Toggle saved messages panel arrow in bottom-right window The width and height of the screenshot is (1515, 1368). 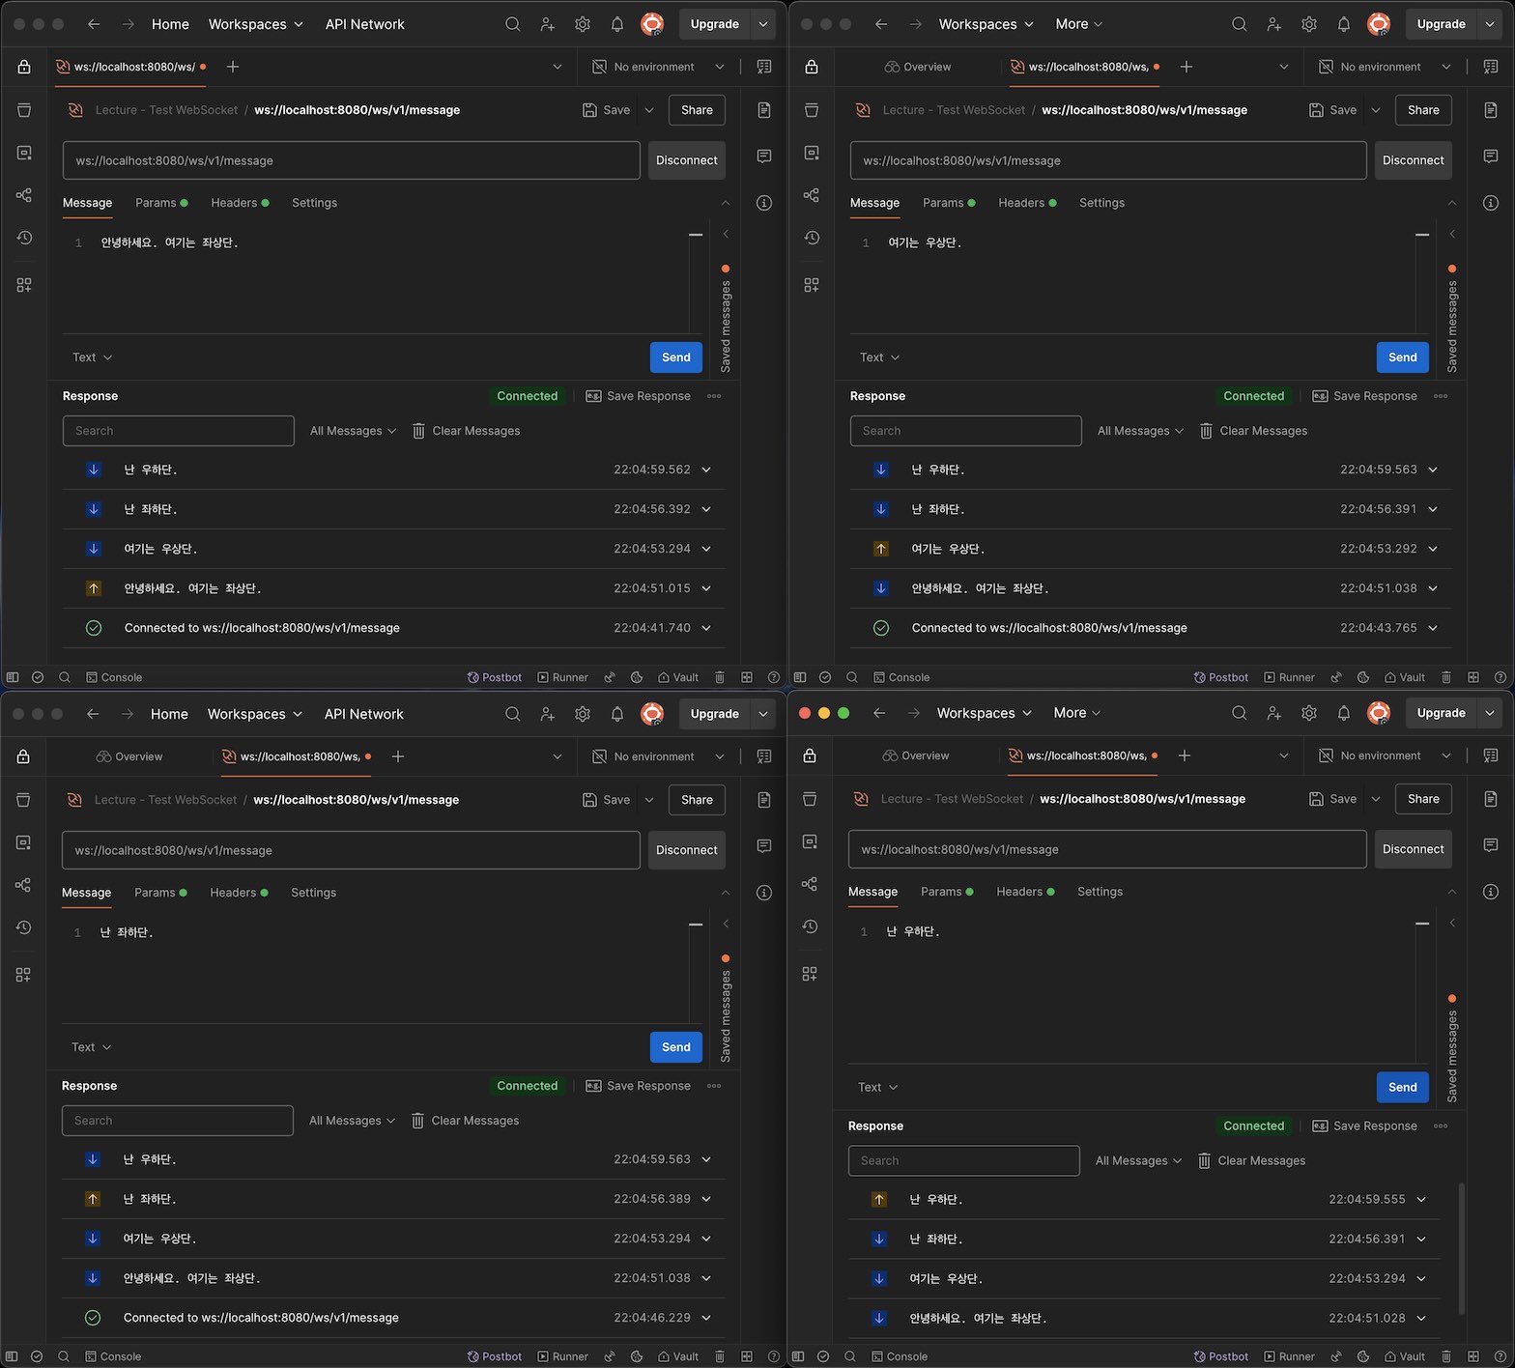point(1452,923)
